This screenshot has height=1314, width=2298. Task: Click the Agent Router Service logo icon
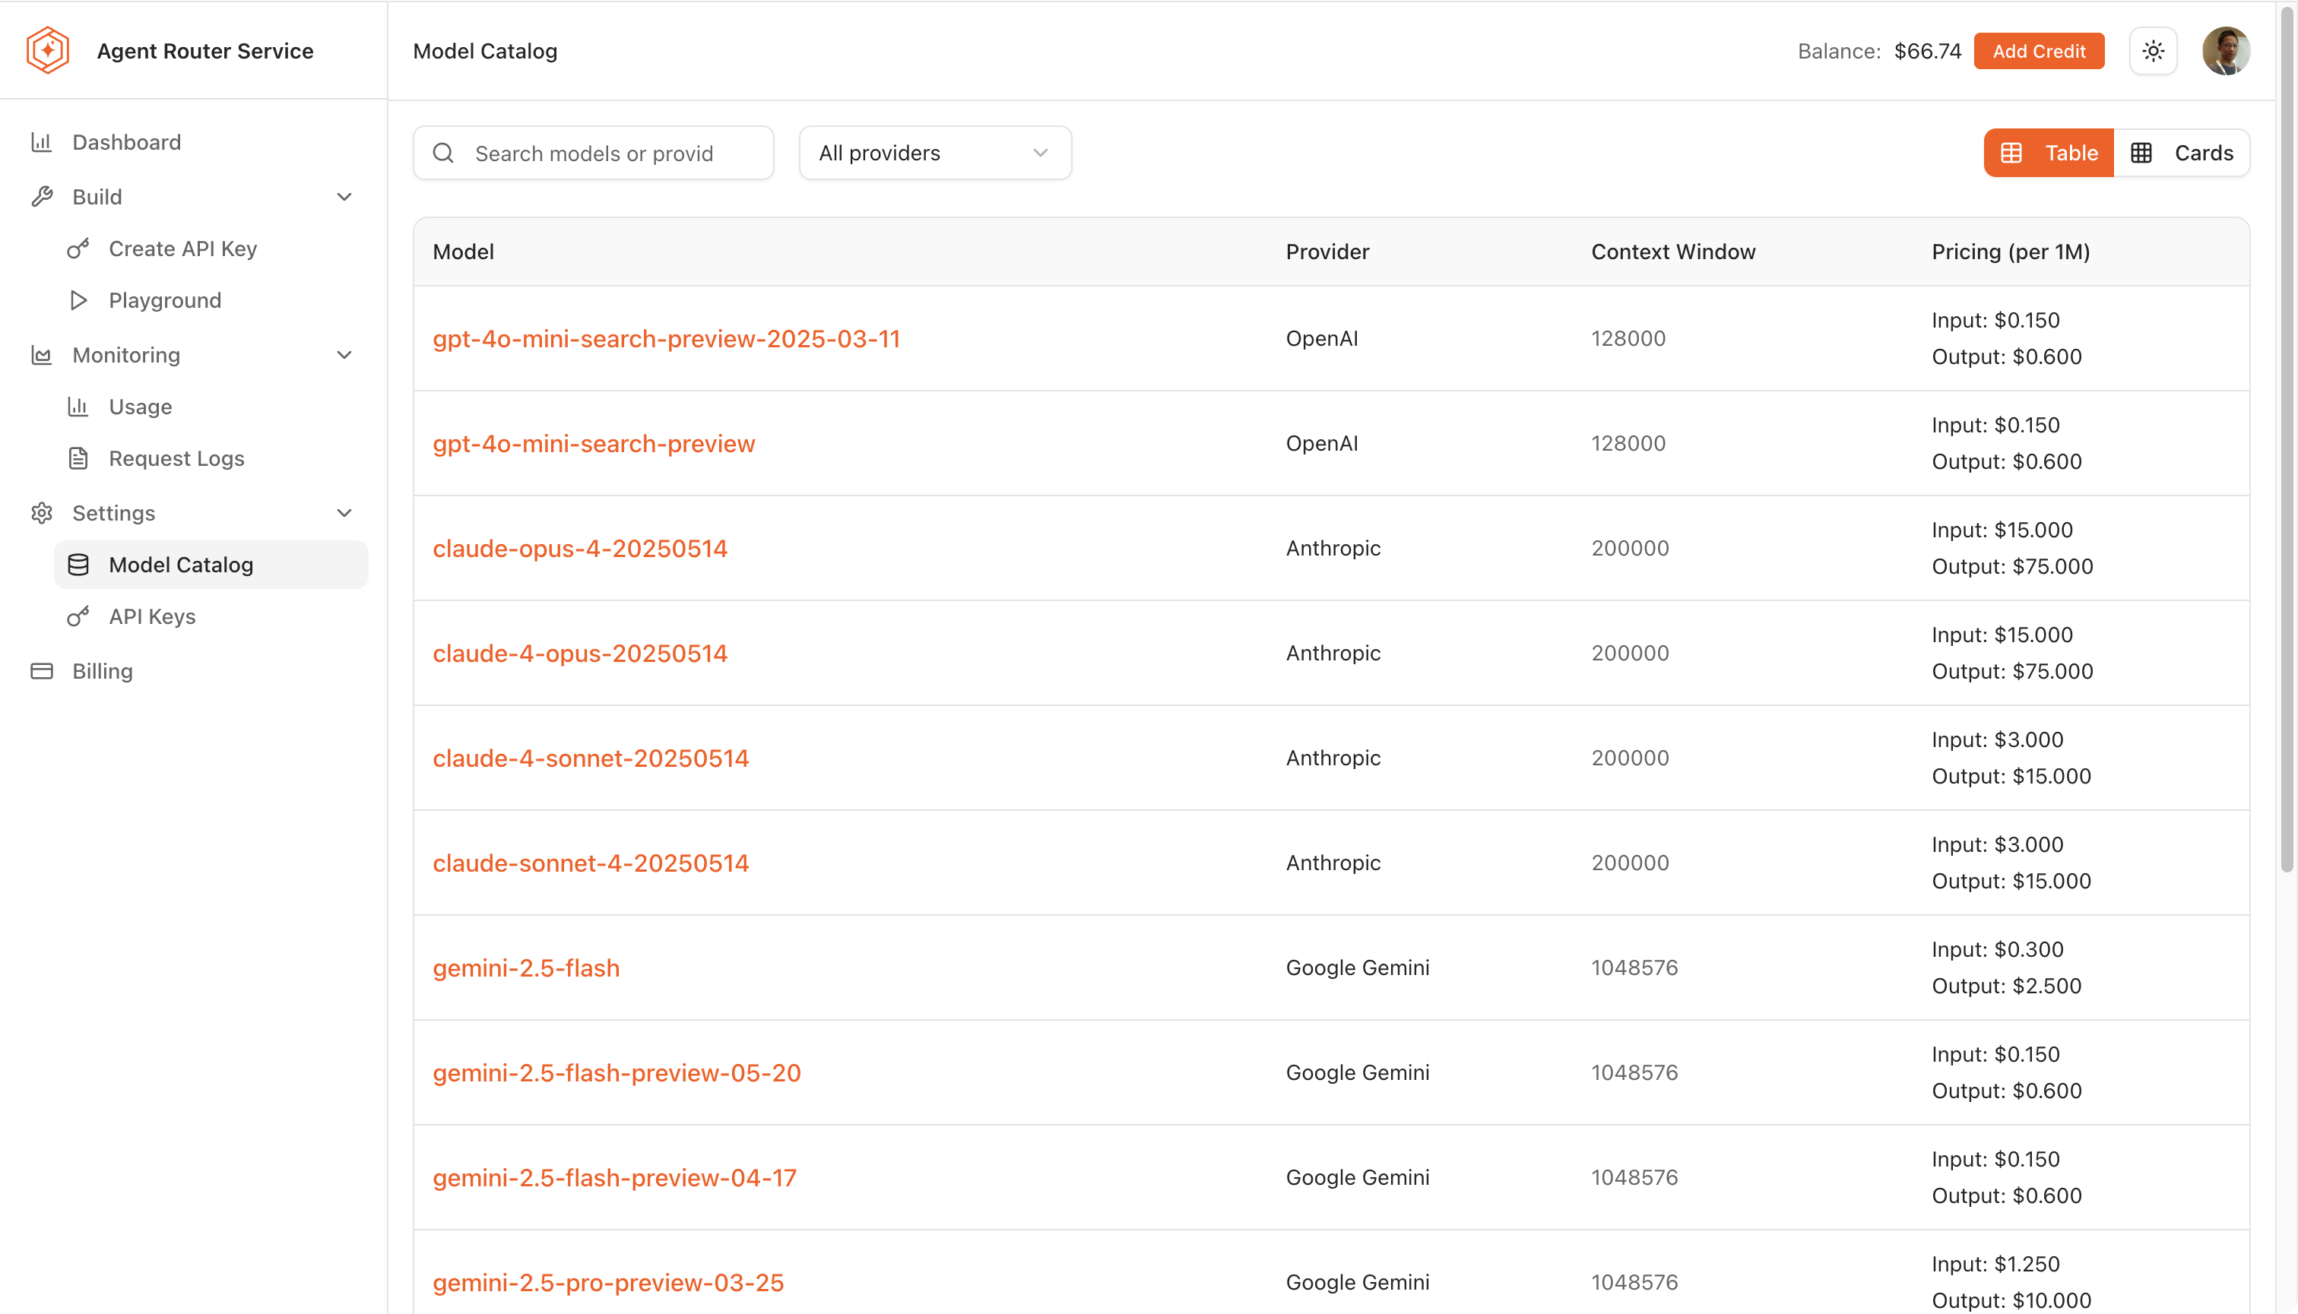[x=47, y=50]
